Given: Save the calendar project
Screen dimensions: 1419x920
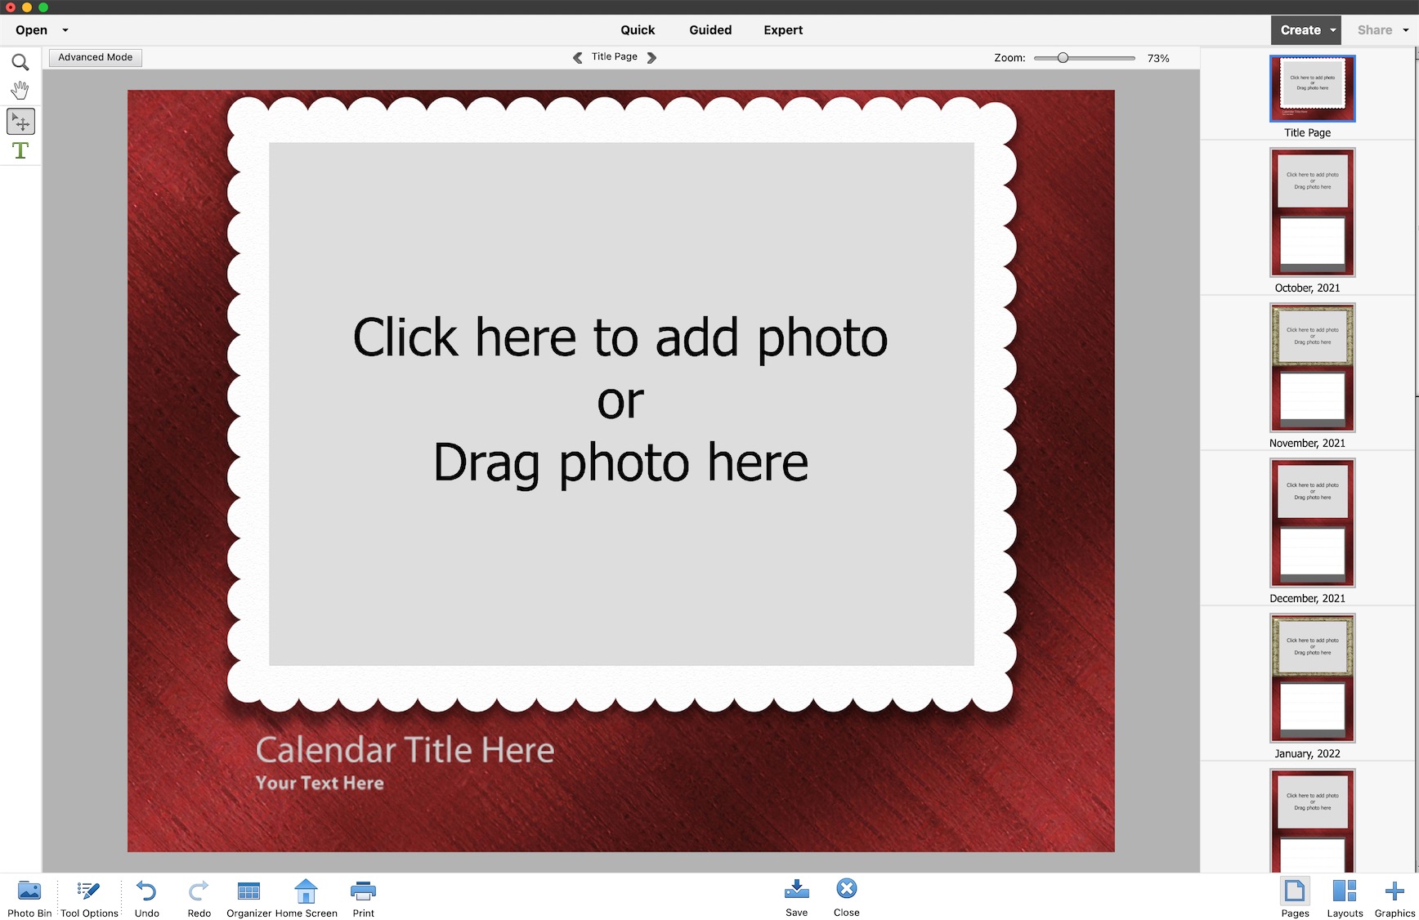Looking at the screenshot, I should pos(796,898).
